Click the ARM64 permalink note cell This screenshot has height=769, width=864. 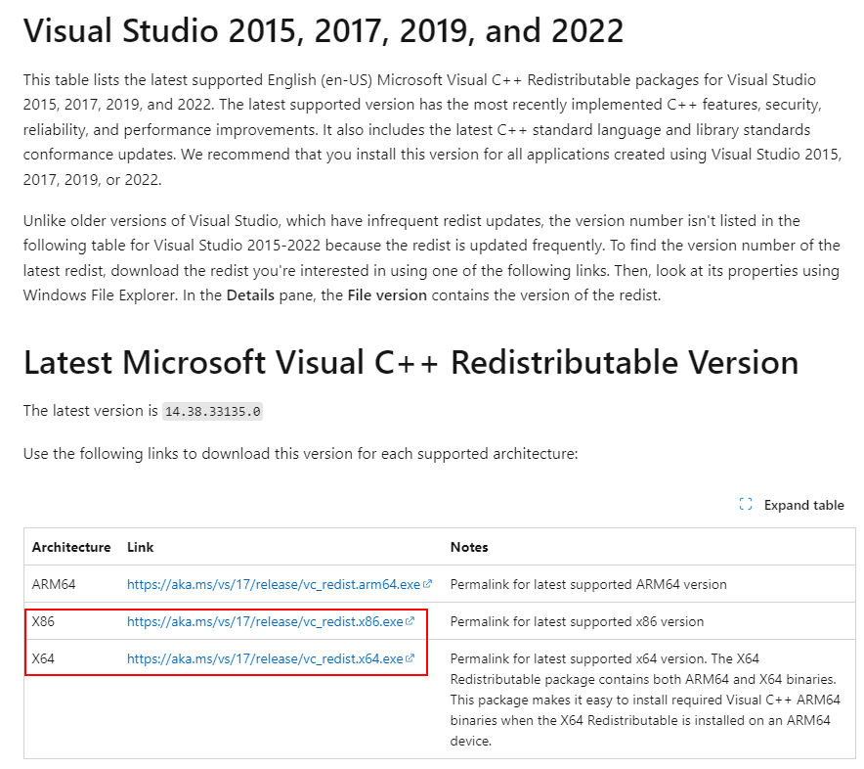point(588,584)
